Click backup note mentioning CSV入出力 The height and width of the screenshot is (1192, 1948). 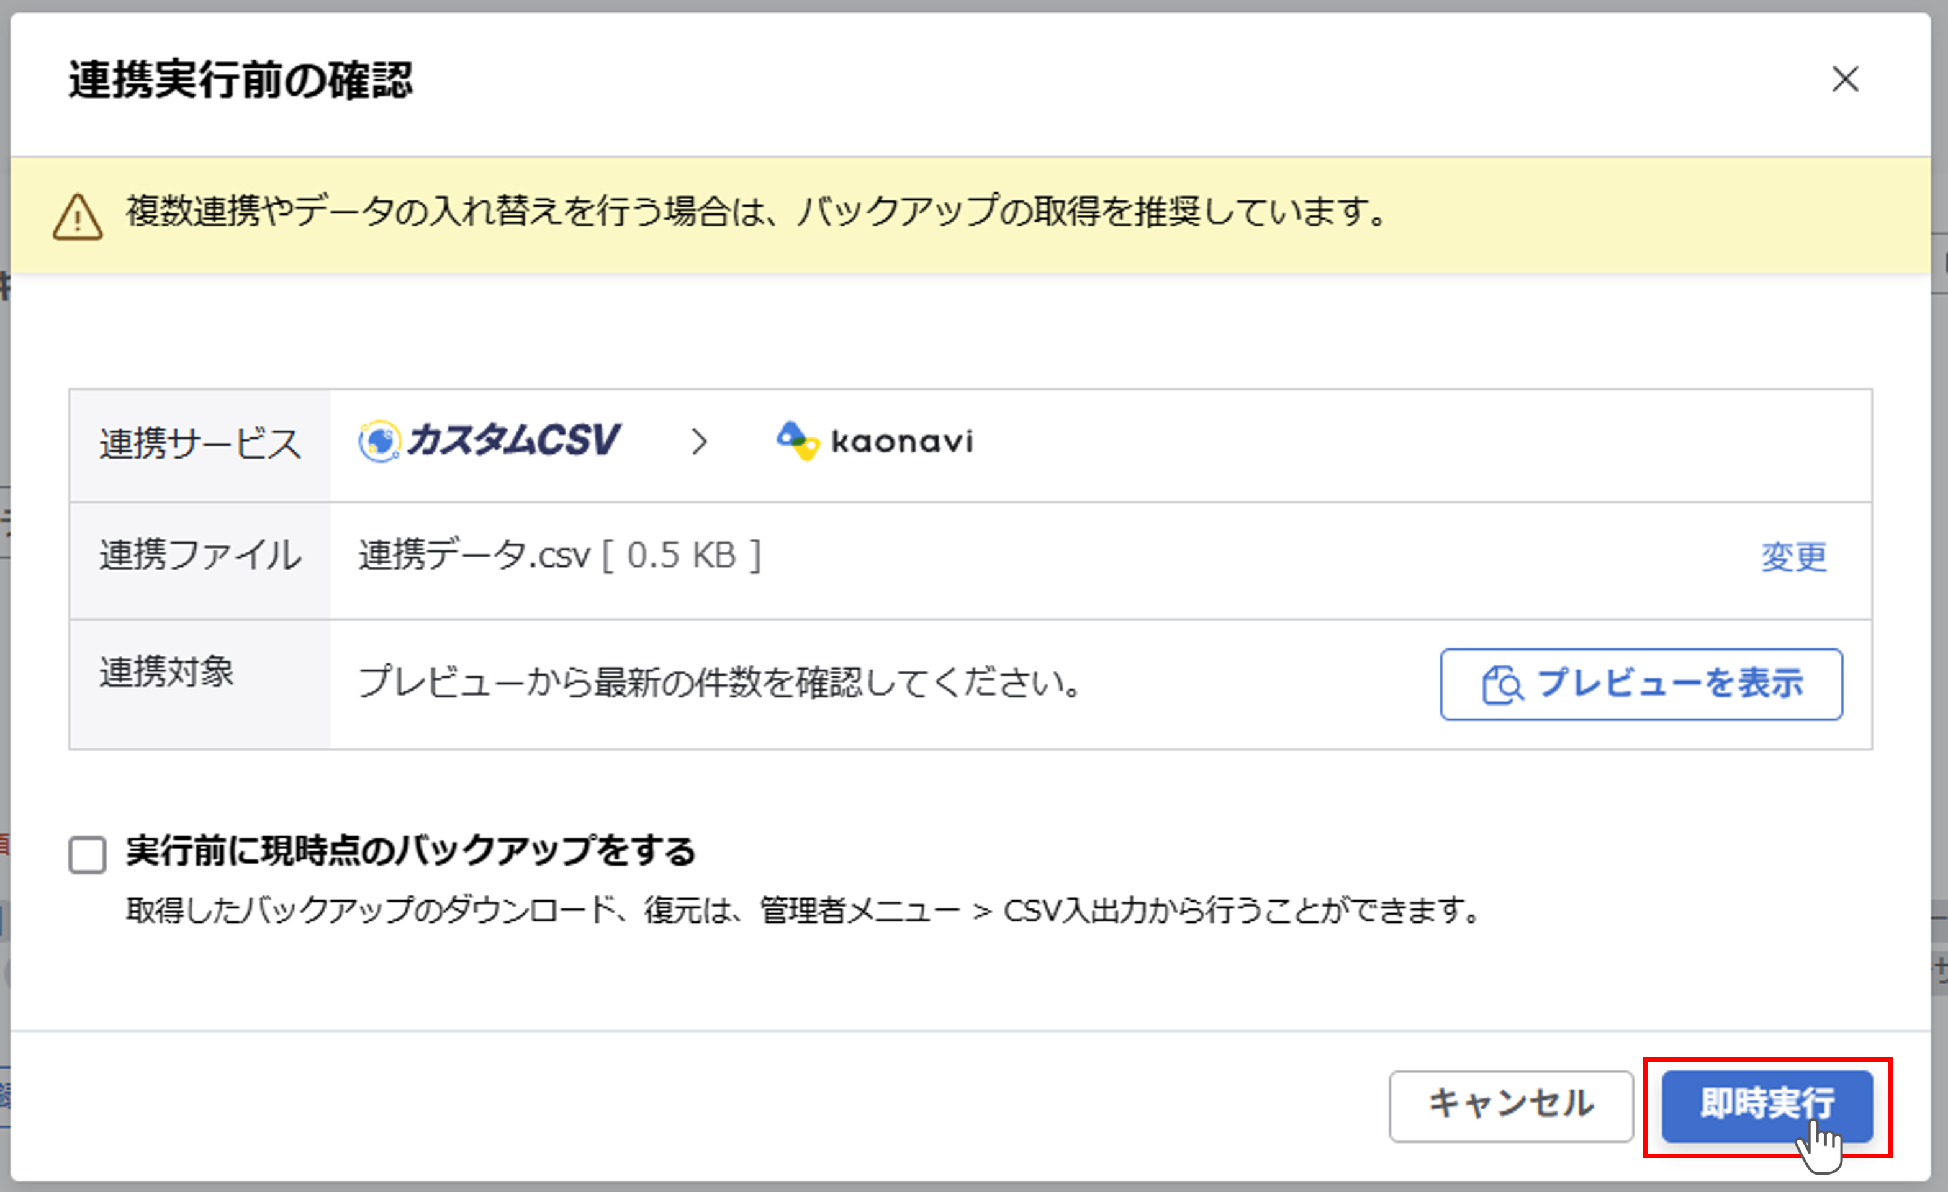(x=803, y=911)
